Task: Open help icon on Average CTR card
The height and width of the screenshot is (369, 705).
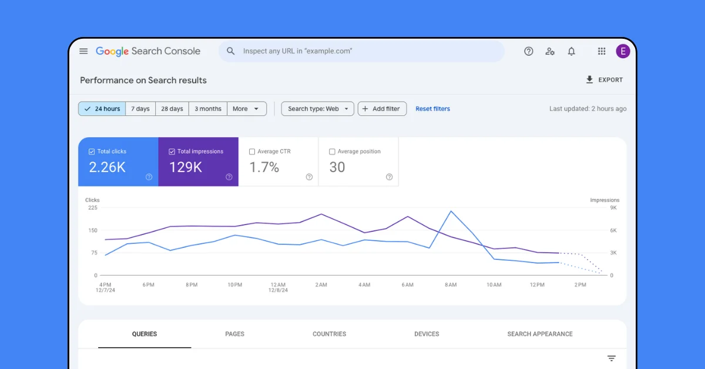Action: point(309,177)
